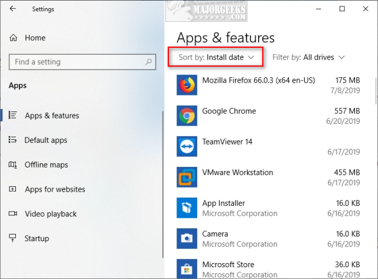Select the Offline maps icon

click(12, 165)
